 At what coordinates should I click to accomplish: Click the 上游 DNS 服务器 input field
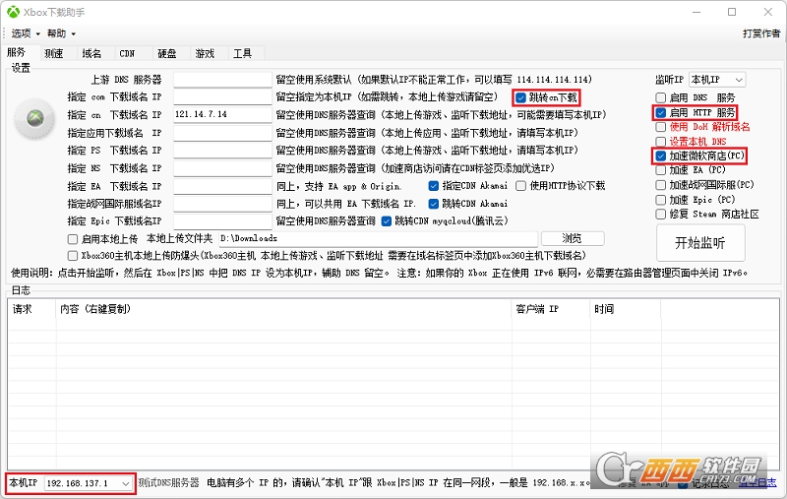[x=223, y=80]
